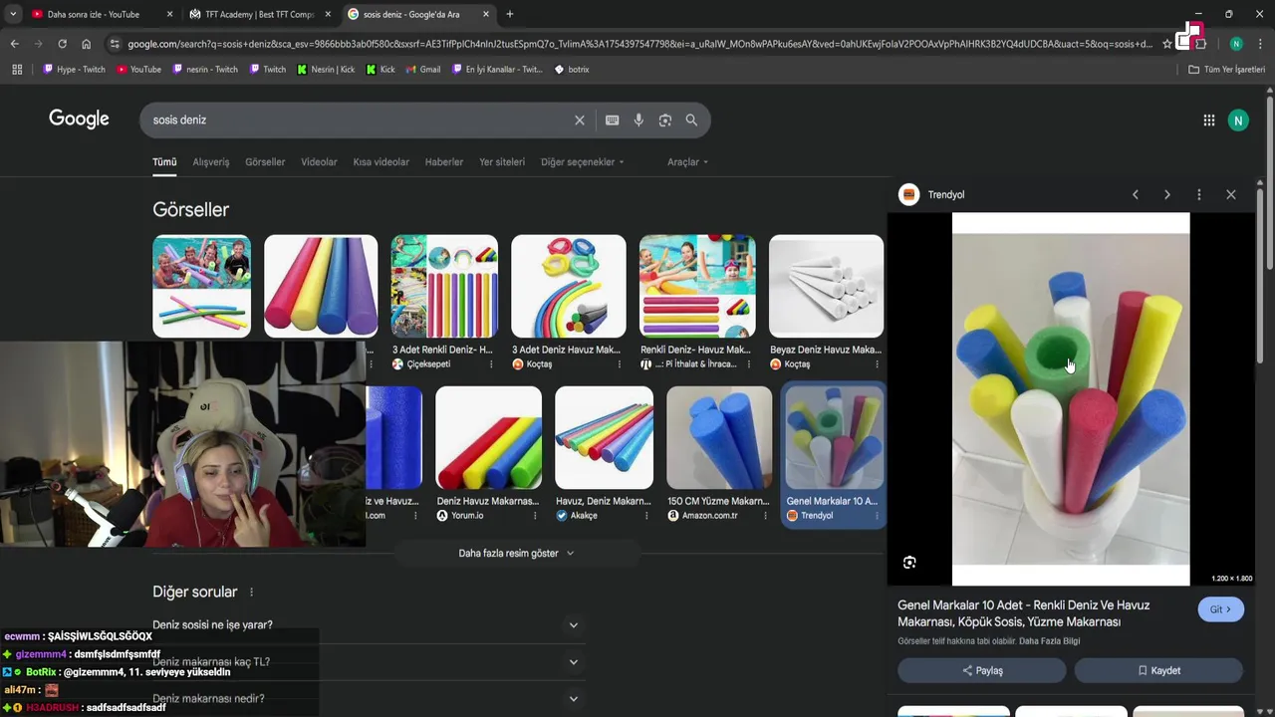This screenshot has height=717, width=1275.
Task: Open preview panel more options menu
Action: [x=1198, y=195]
